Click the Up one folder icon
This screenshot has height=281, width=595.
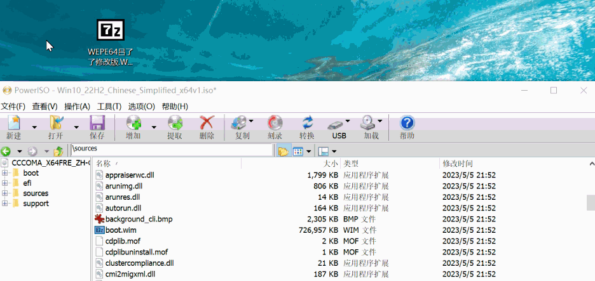click(58, 152)
